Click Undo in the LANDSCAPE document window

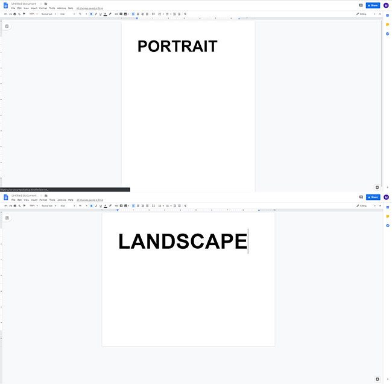tap(5, 206)
